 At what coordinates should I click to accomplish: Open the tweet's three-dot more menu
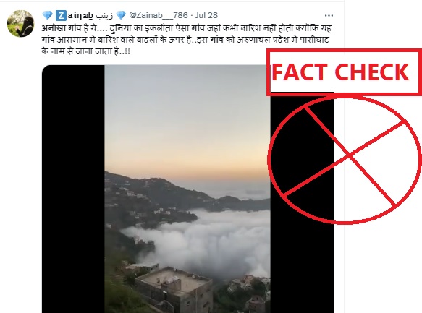[329, 16]
